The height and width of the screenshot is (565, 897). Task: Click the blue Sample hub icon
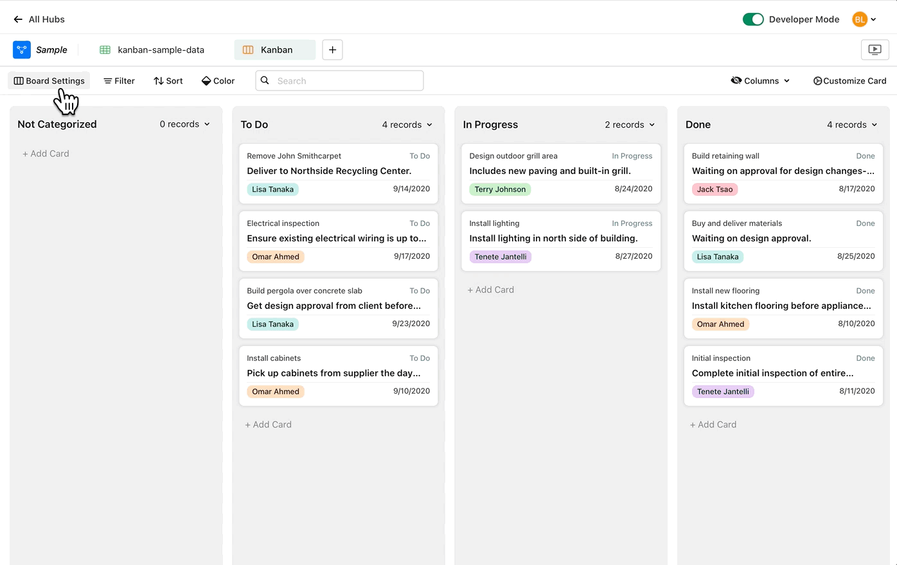(22, 49)
